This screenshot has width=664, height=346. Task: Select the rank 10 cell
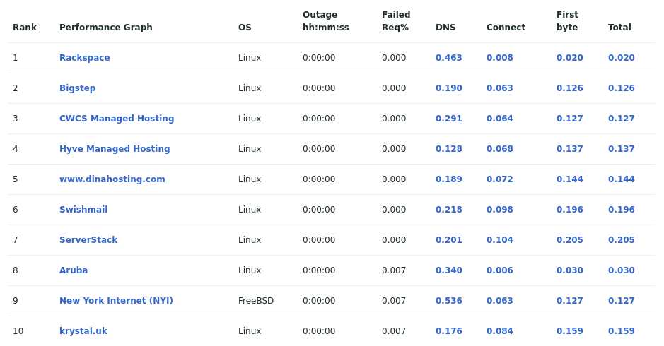point(18,331)
